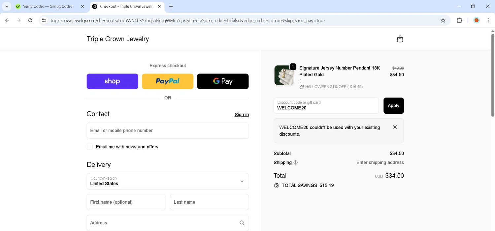Check Email me with news and offers

(x=90, y=147)
